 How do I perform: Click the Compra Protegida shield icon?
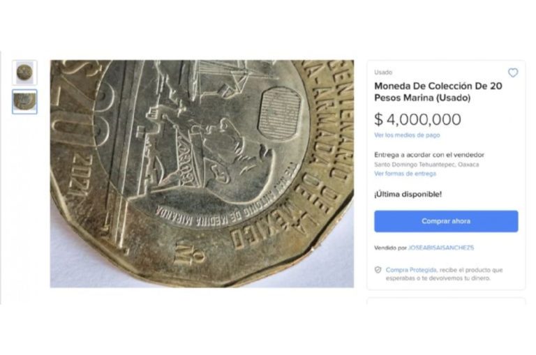378,270
